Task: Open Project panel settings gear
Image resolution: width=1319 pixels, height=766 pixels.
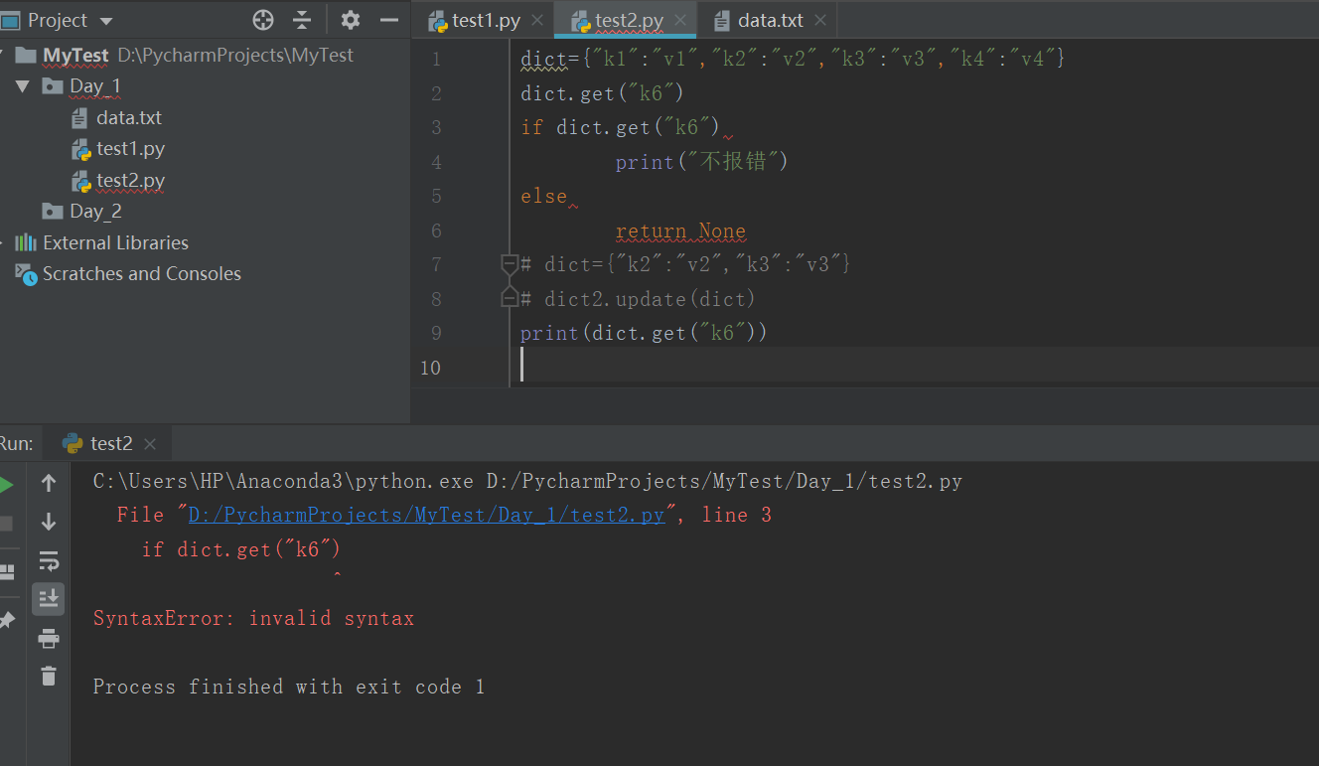Action: (351, 20)
